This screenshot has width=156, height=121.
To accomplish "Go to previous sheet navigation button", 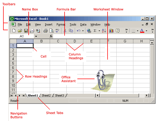I will click(x=16, y=96).
